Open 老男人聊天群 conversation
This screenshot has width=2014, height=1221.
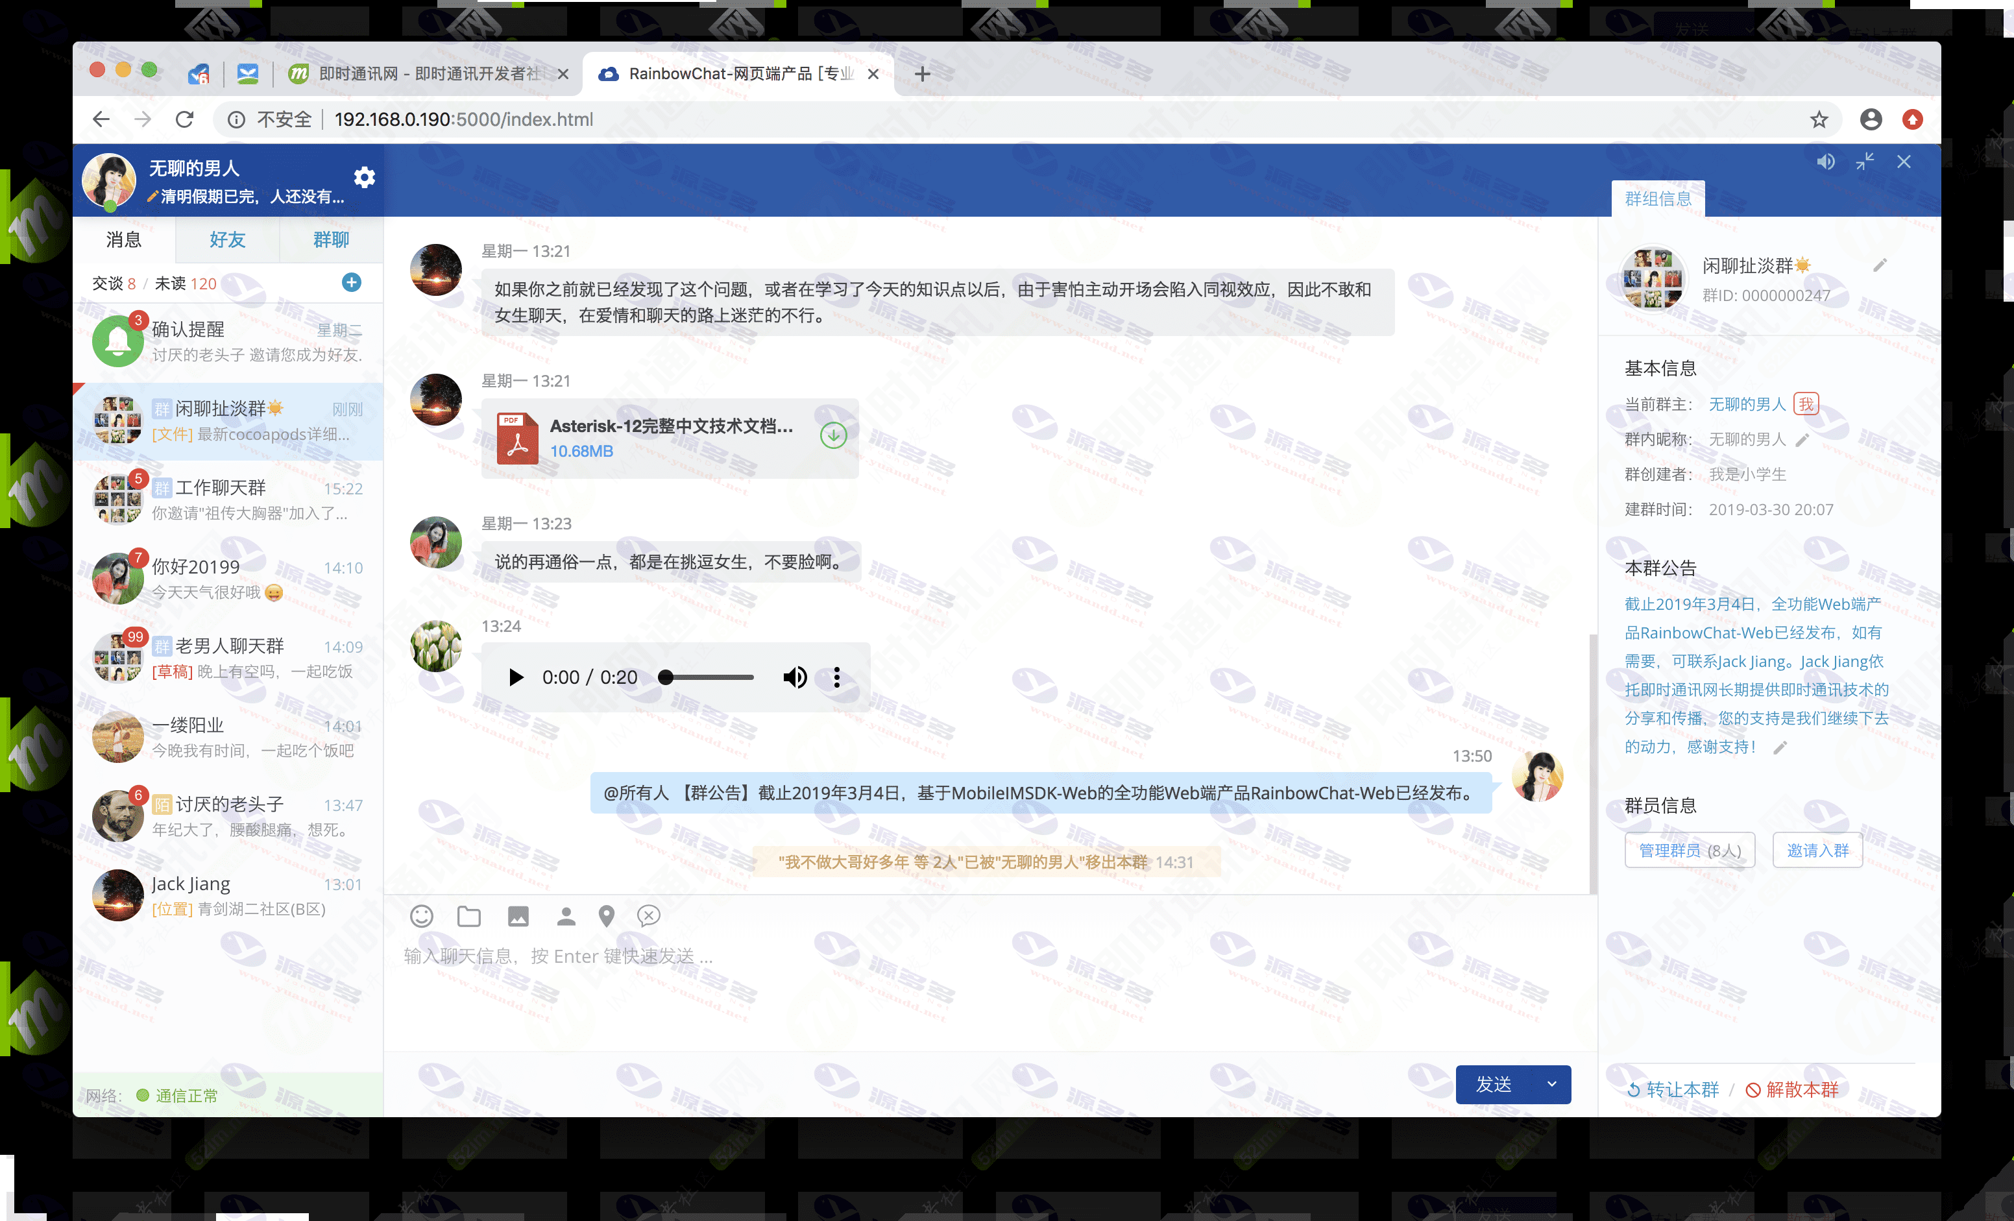click(228, 658)
